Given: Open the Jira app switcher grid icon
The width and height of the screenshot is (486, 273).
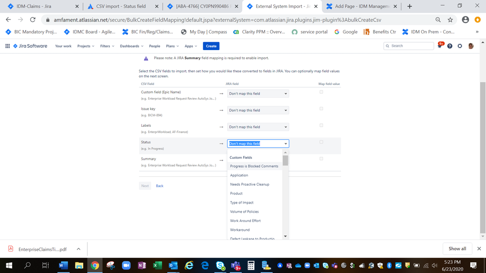Looking at the screenshot, I should (7, 46).
